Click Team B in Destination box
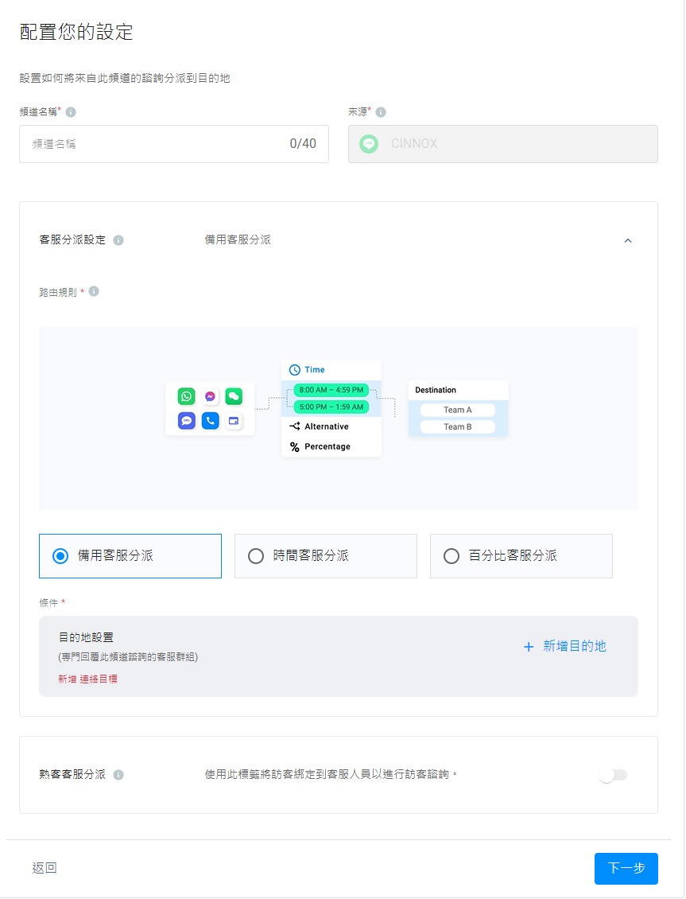686x899 pixels. pyautogui.click(x=458, y=426)
